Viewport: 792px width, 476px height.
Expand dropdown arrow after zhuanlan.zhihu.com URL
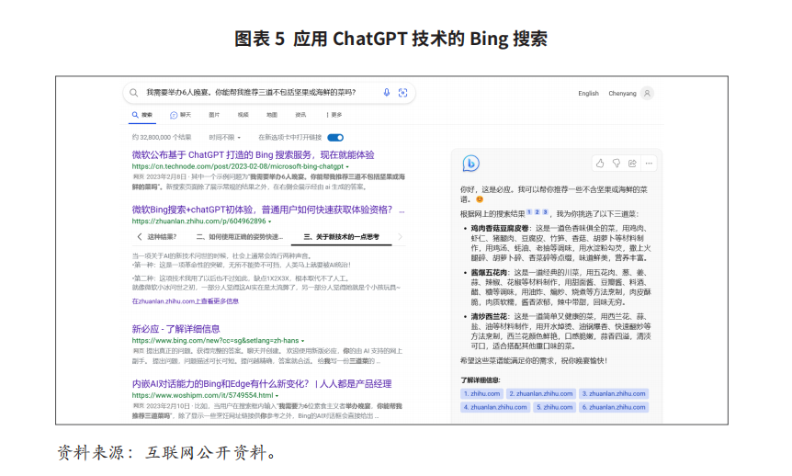(270, 221)
